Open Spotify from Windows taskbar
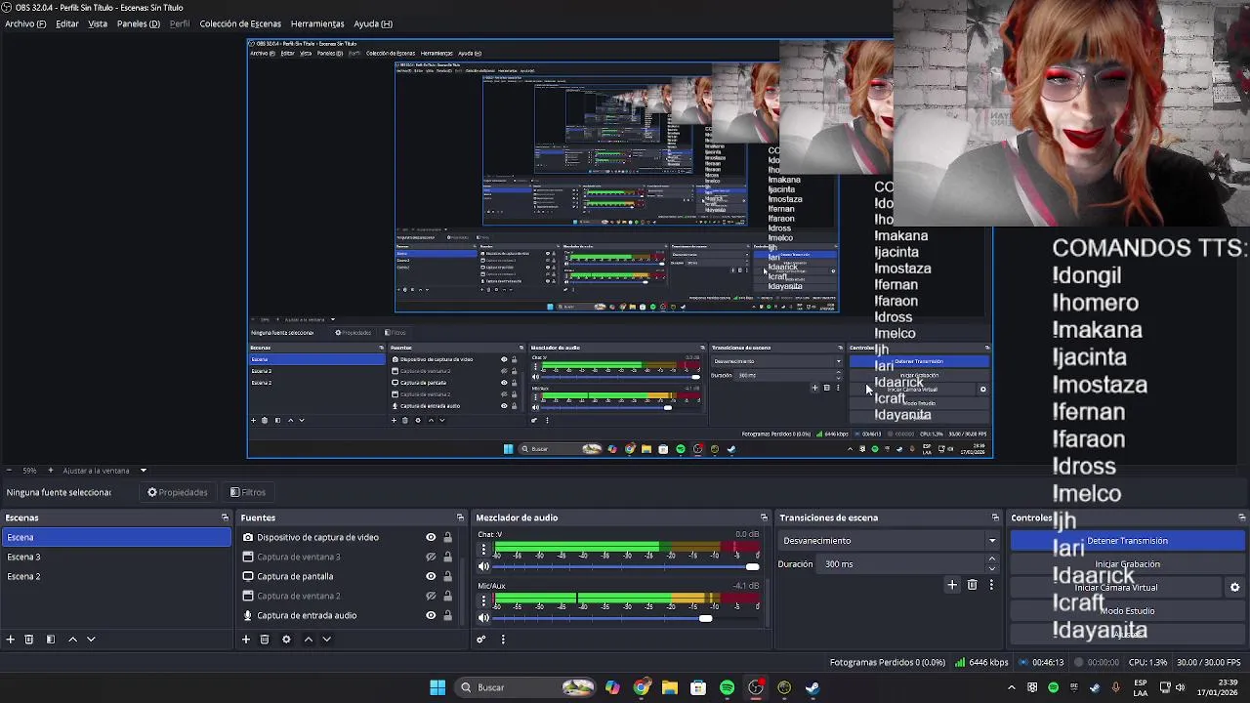This screenshot has width=1250, height=703. [x=727, y=687]
